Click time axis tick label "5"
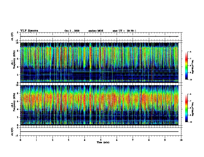The width and height of the screenshot is (204, 157). click(x=101, y=140)
